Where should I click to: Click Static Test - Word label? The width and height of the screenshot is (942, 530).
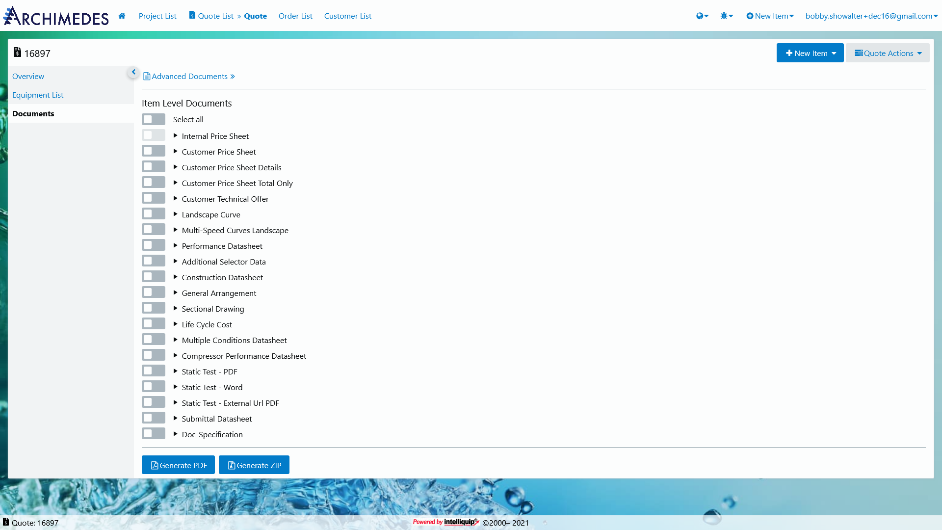point(212,387)
